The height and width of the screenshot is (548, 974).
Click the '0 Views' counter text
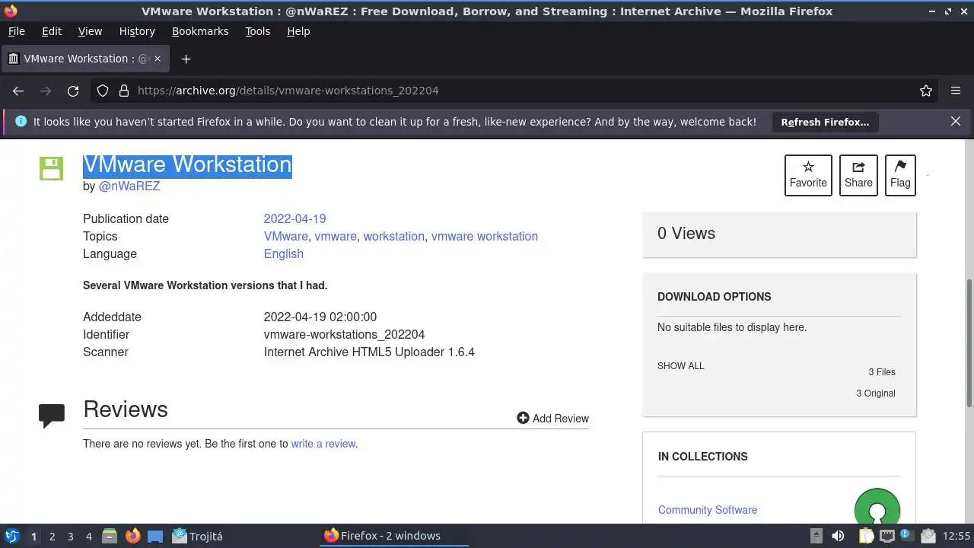click(x=686, y=234)
